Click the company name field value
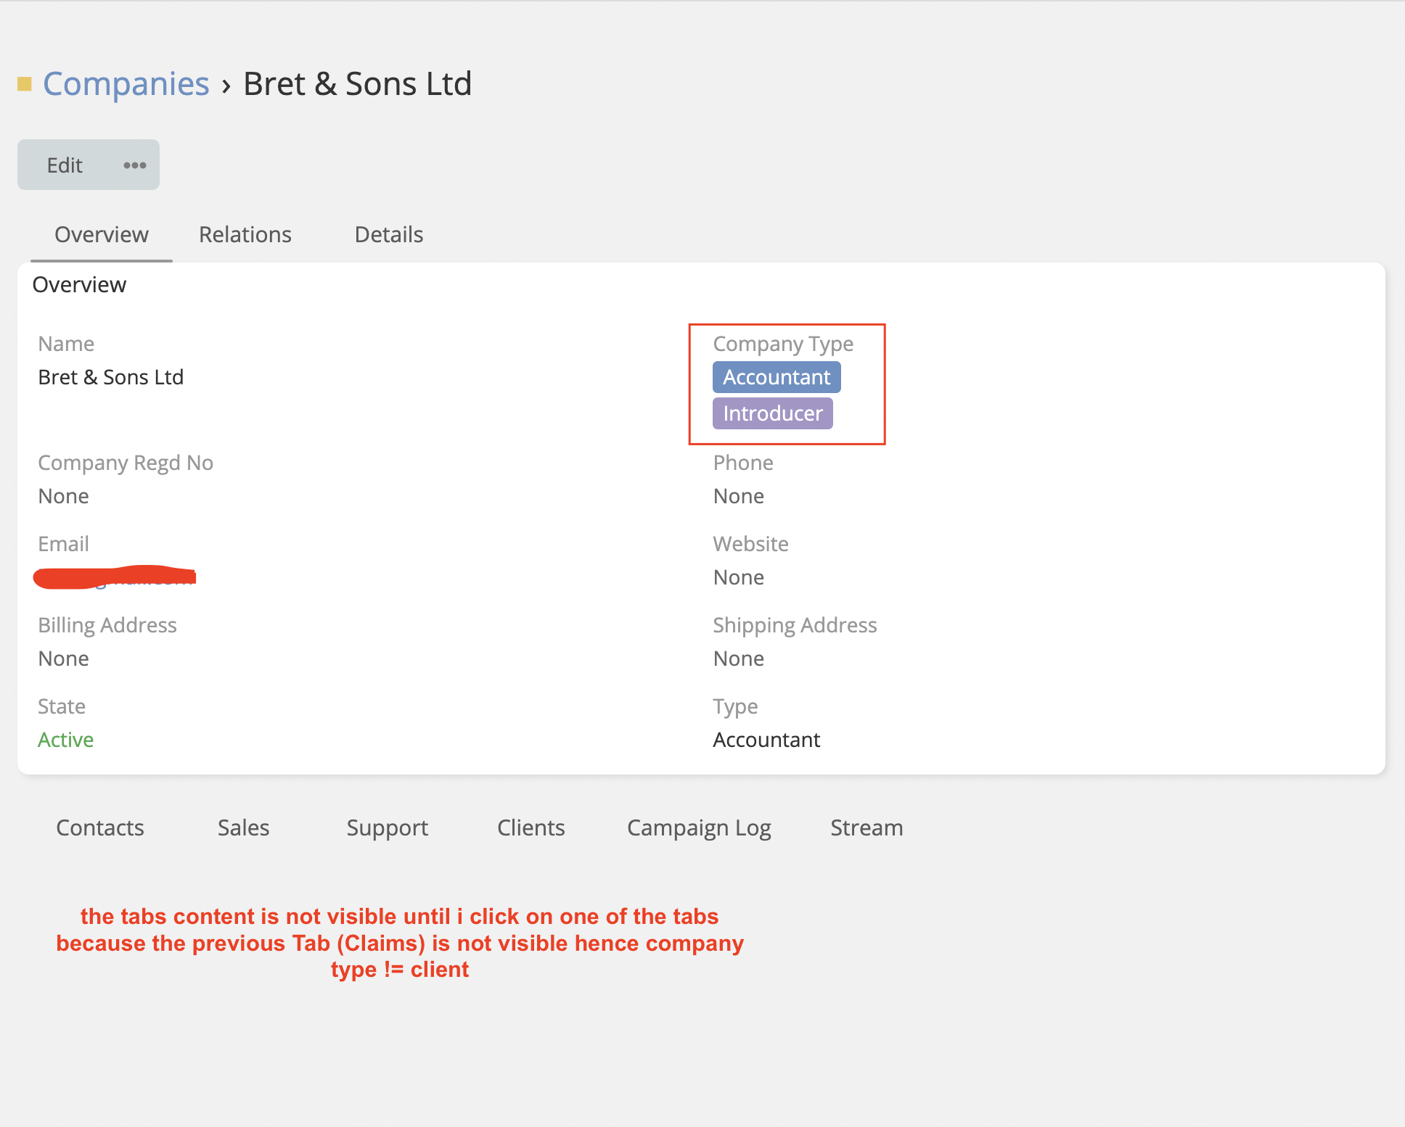Image resolution: width=1405 pixels, height=1127 pixels. point(110,376)
